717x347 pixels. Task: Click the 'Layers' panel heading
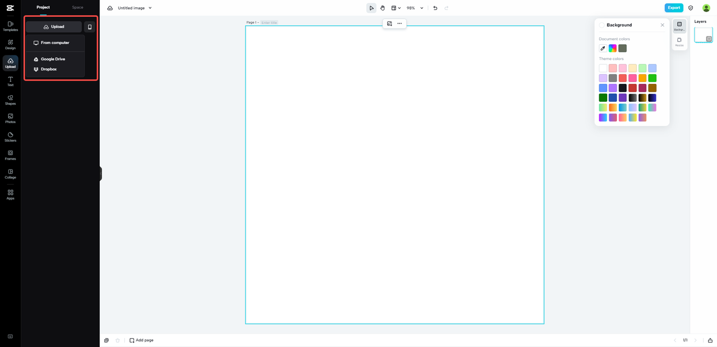coord(700,21)
